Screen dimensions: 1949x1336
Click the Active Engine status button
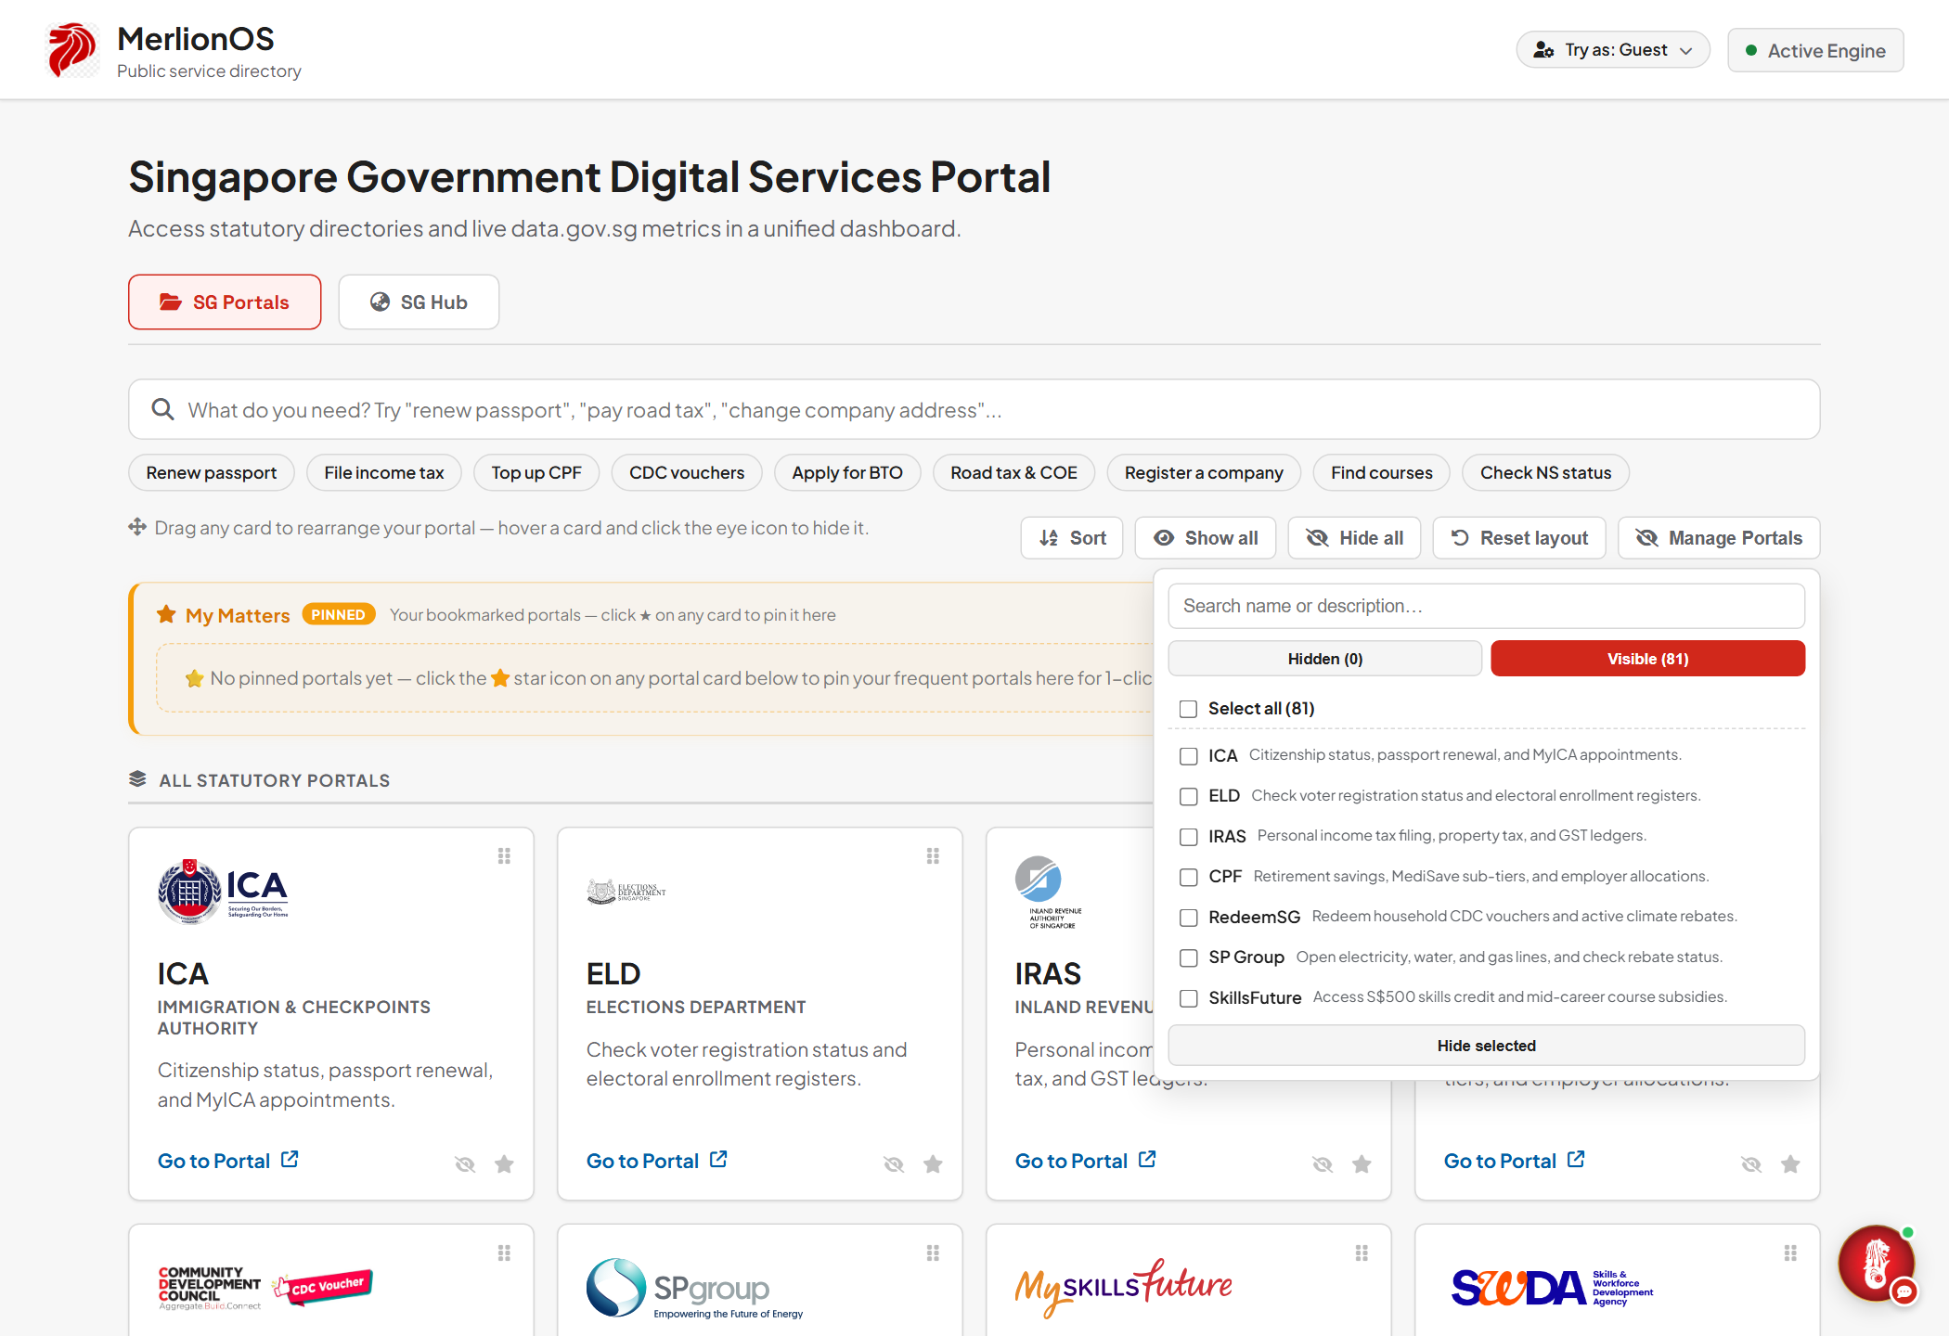(1815, 50)
